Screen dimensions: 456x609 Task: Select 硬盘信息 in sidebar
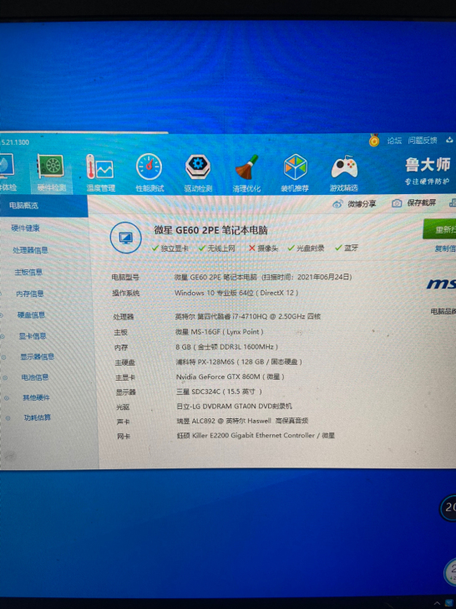[x=32, y=315]
